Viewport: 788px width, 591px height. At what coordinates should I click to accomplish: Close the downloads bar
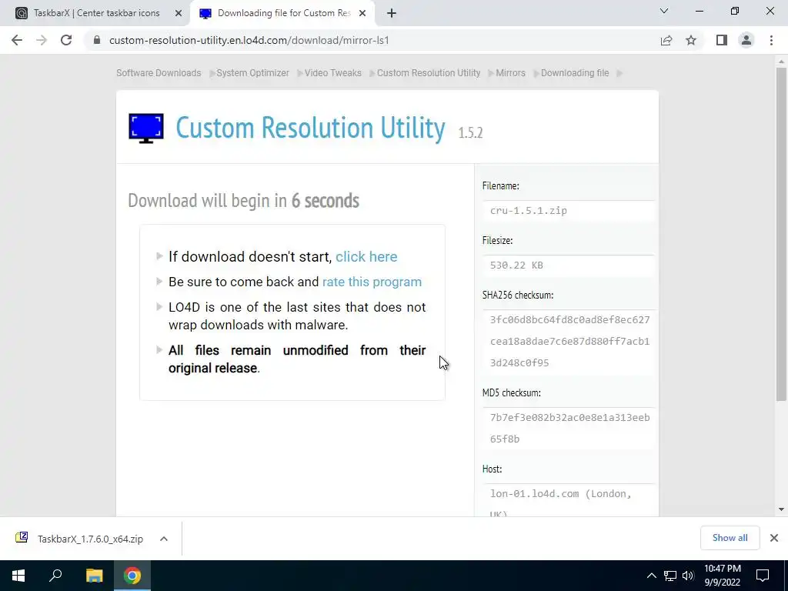tap(774, 538)
